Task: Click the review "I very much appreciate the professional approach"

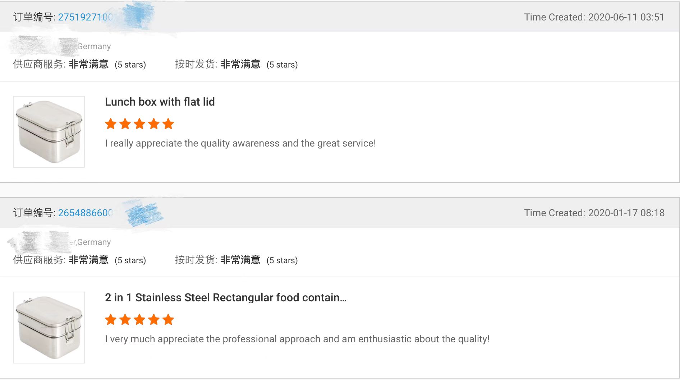Action: click(297, 339)
